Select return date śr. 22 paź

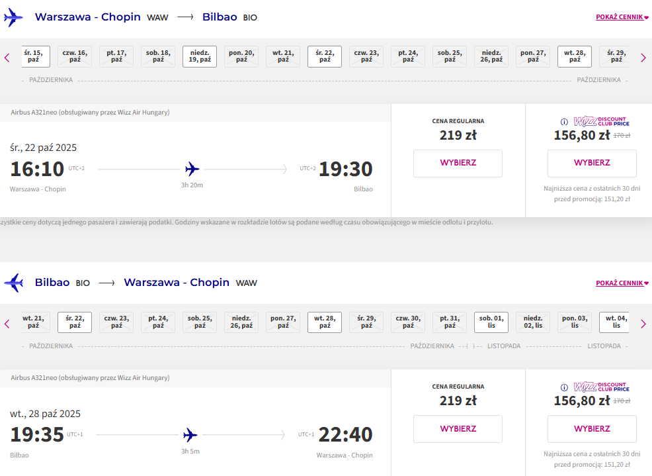(x=75, y=322)
